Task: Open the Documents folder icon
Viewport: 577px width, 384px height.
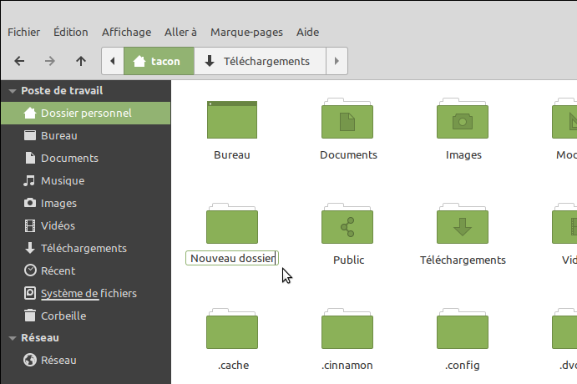Action: point(348,119)
